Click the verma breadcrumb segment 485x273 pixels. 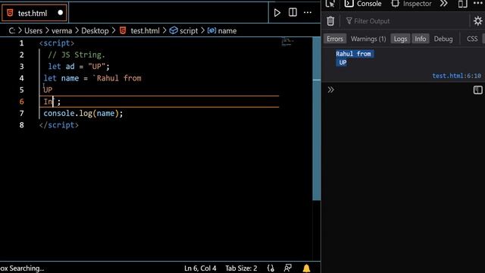click(x=61, y=30)
